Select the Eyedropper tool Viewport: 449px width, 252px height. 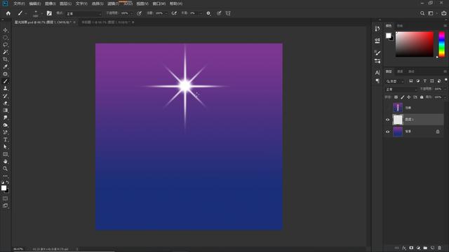click(x=5, y=66)
